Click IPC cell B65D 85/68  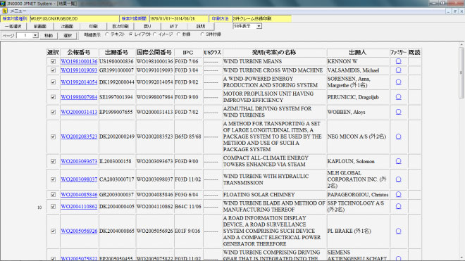click(187, 136)
